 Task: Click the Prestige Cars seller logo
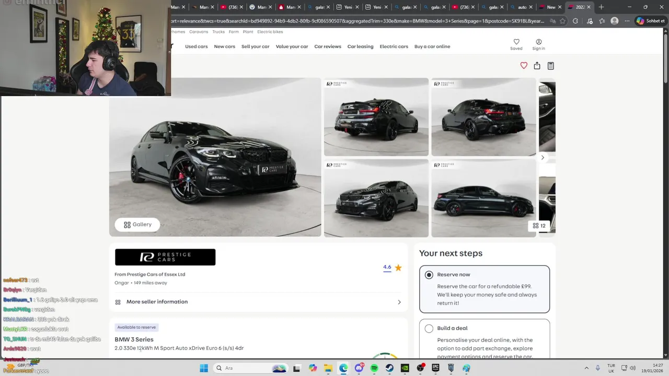165,257
